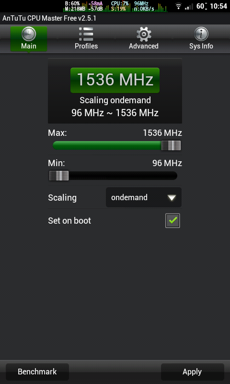
Task: Click the Benchmark button
Action: pos(37,372)
